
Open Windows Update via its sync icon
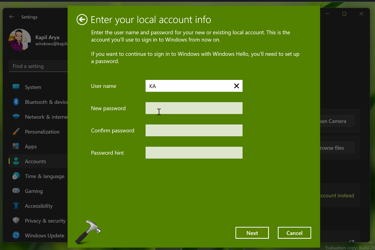coord(16,235)
